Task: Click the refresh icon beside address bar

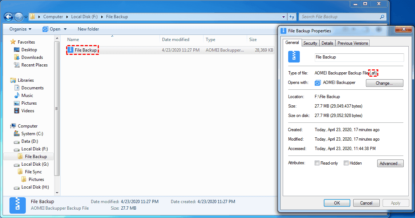Action: (x=292, y=17)
